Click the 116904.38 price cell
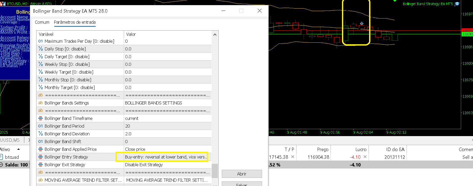473x186 pixels. tap(318, 157)
